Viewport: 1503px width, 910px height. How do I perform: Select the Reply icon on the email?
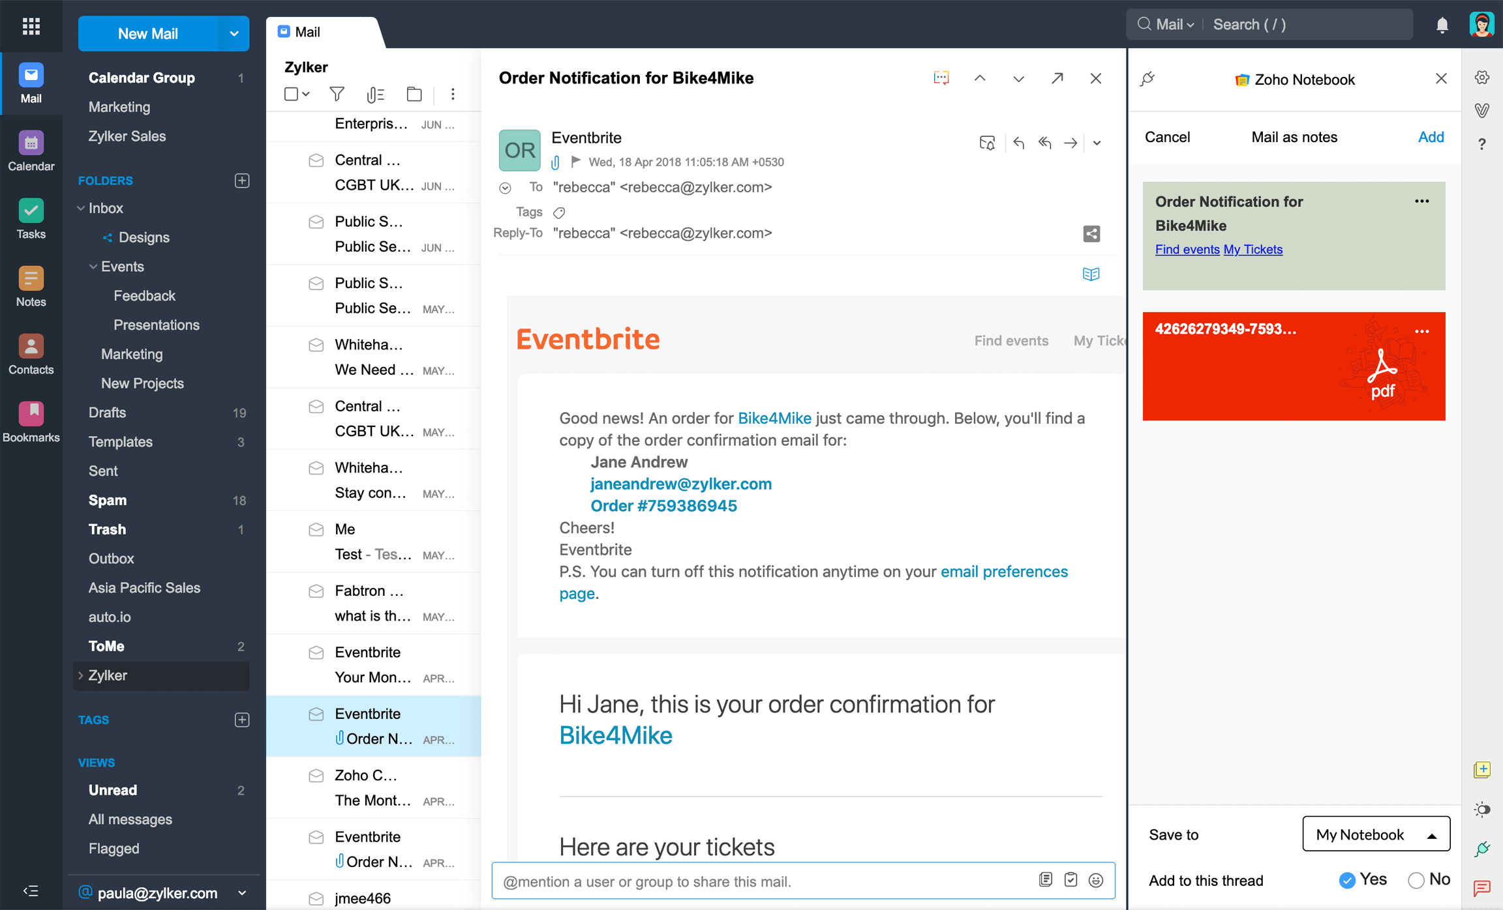tap(1019, 143)
